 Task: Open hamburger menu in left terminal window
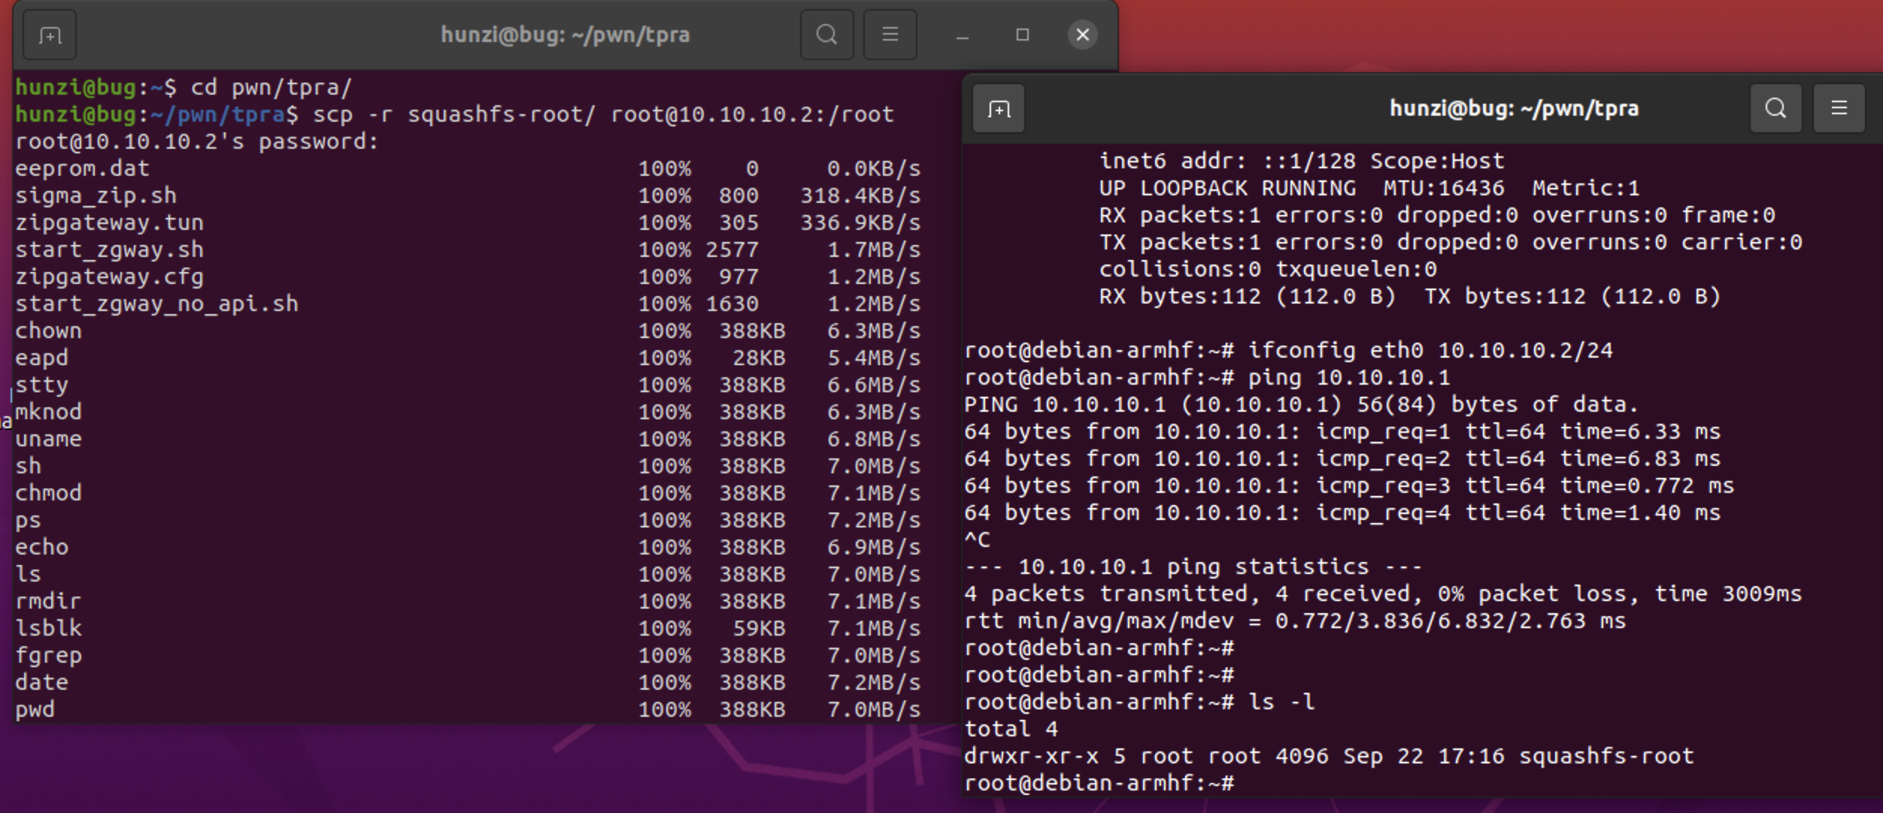click(890, 35)
